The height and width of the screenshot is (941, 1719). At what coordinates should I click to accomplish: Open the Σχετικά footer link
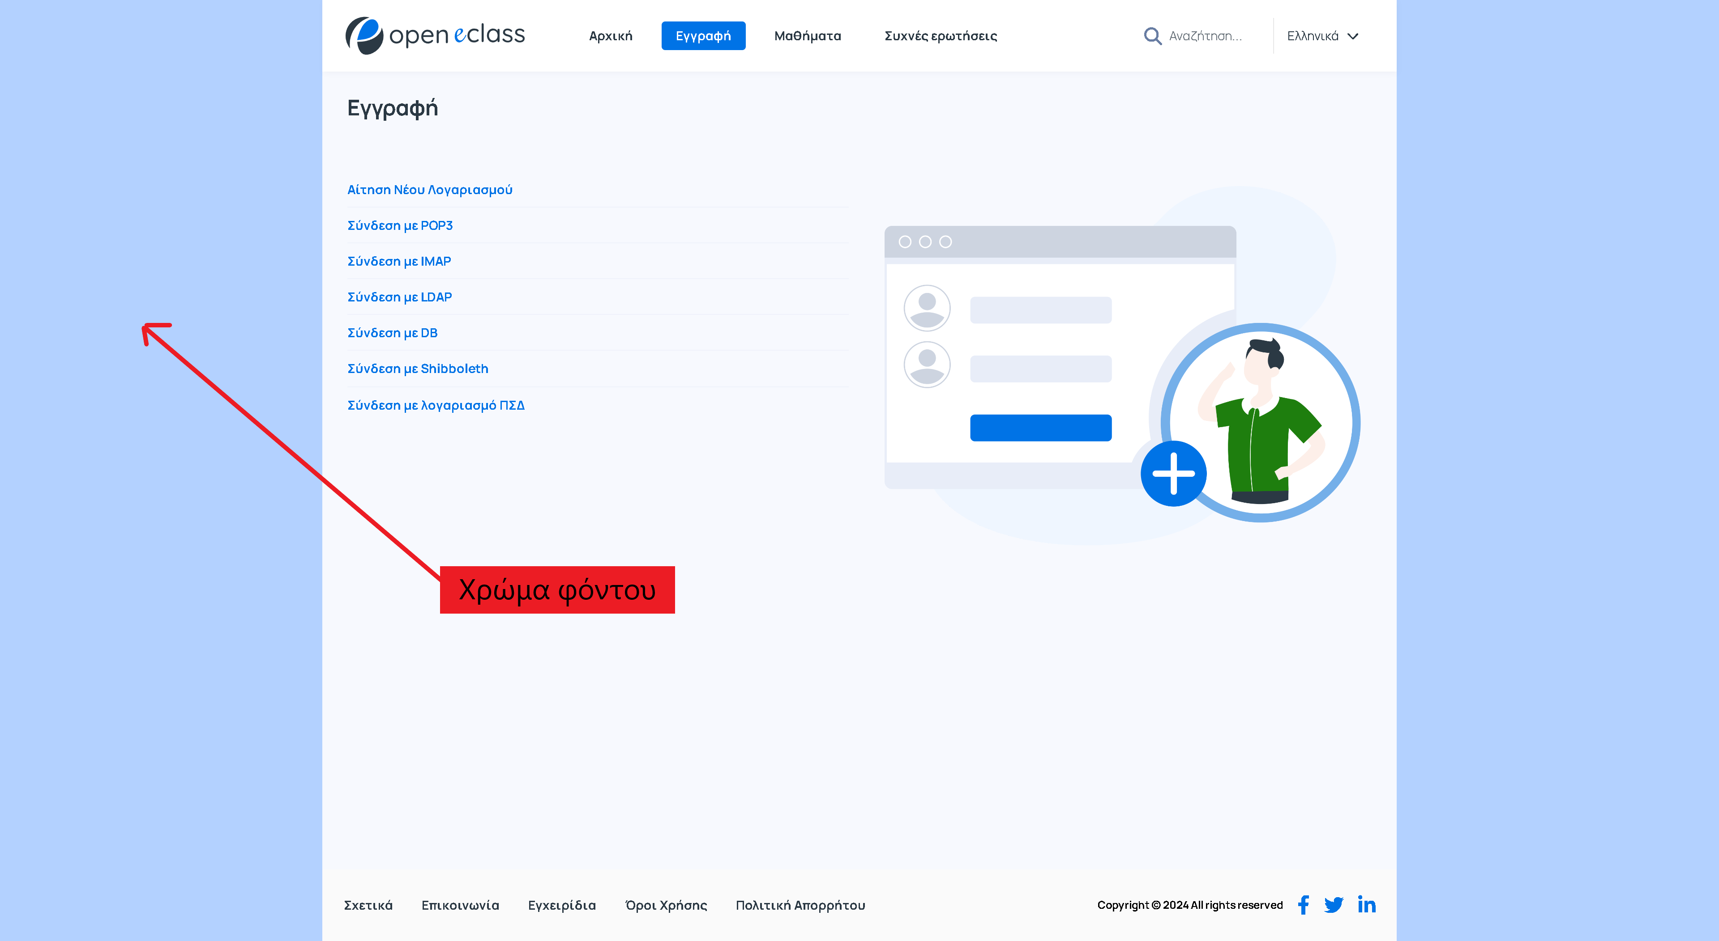coord(368,905)
